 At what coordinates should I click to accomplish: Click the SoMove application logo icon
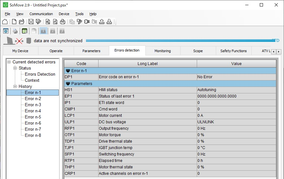[5, 5]
